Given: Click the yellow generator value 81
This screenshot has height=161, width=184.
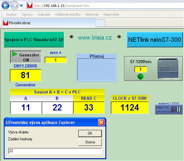Looking at the screenshot, I should [x=25, y=75].
